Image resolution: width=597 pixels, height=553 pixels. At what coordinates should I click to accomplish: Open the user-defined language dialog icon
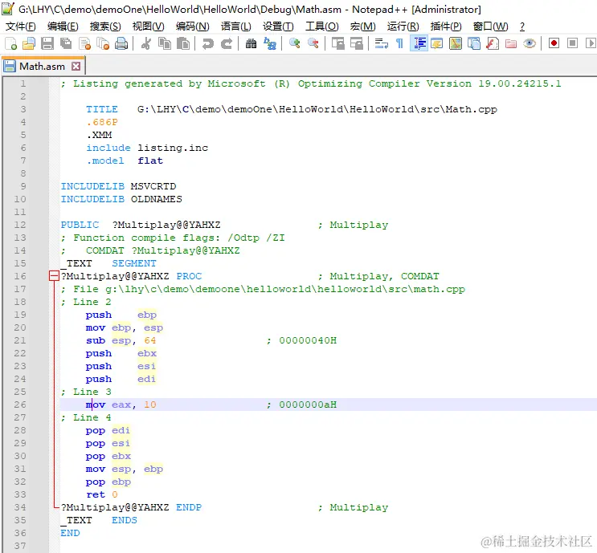[x=437, y=43]
